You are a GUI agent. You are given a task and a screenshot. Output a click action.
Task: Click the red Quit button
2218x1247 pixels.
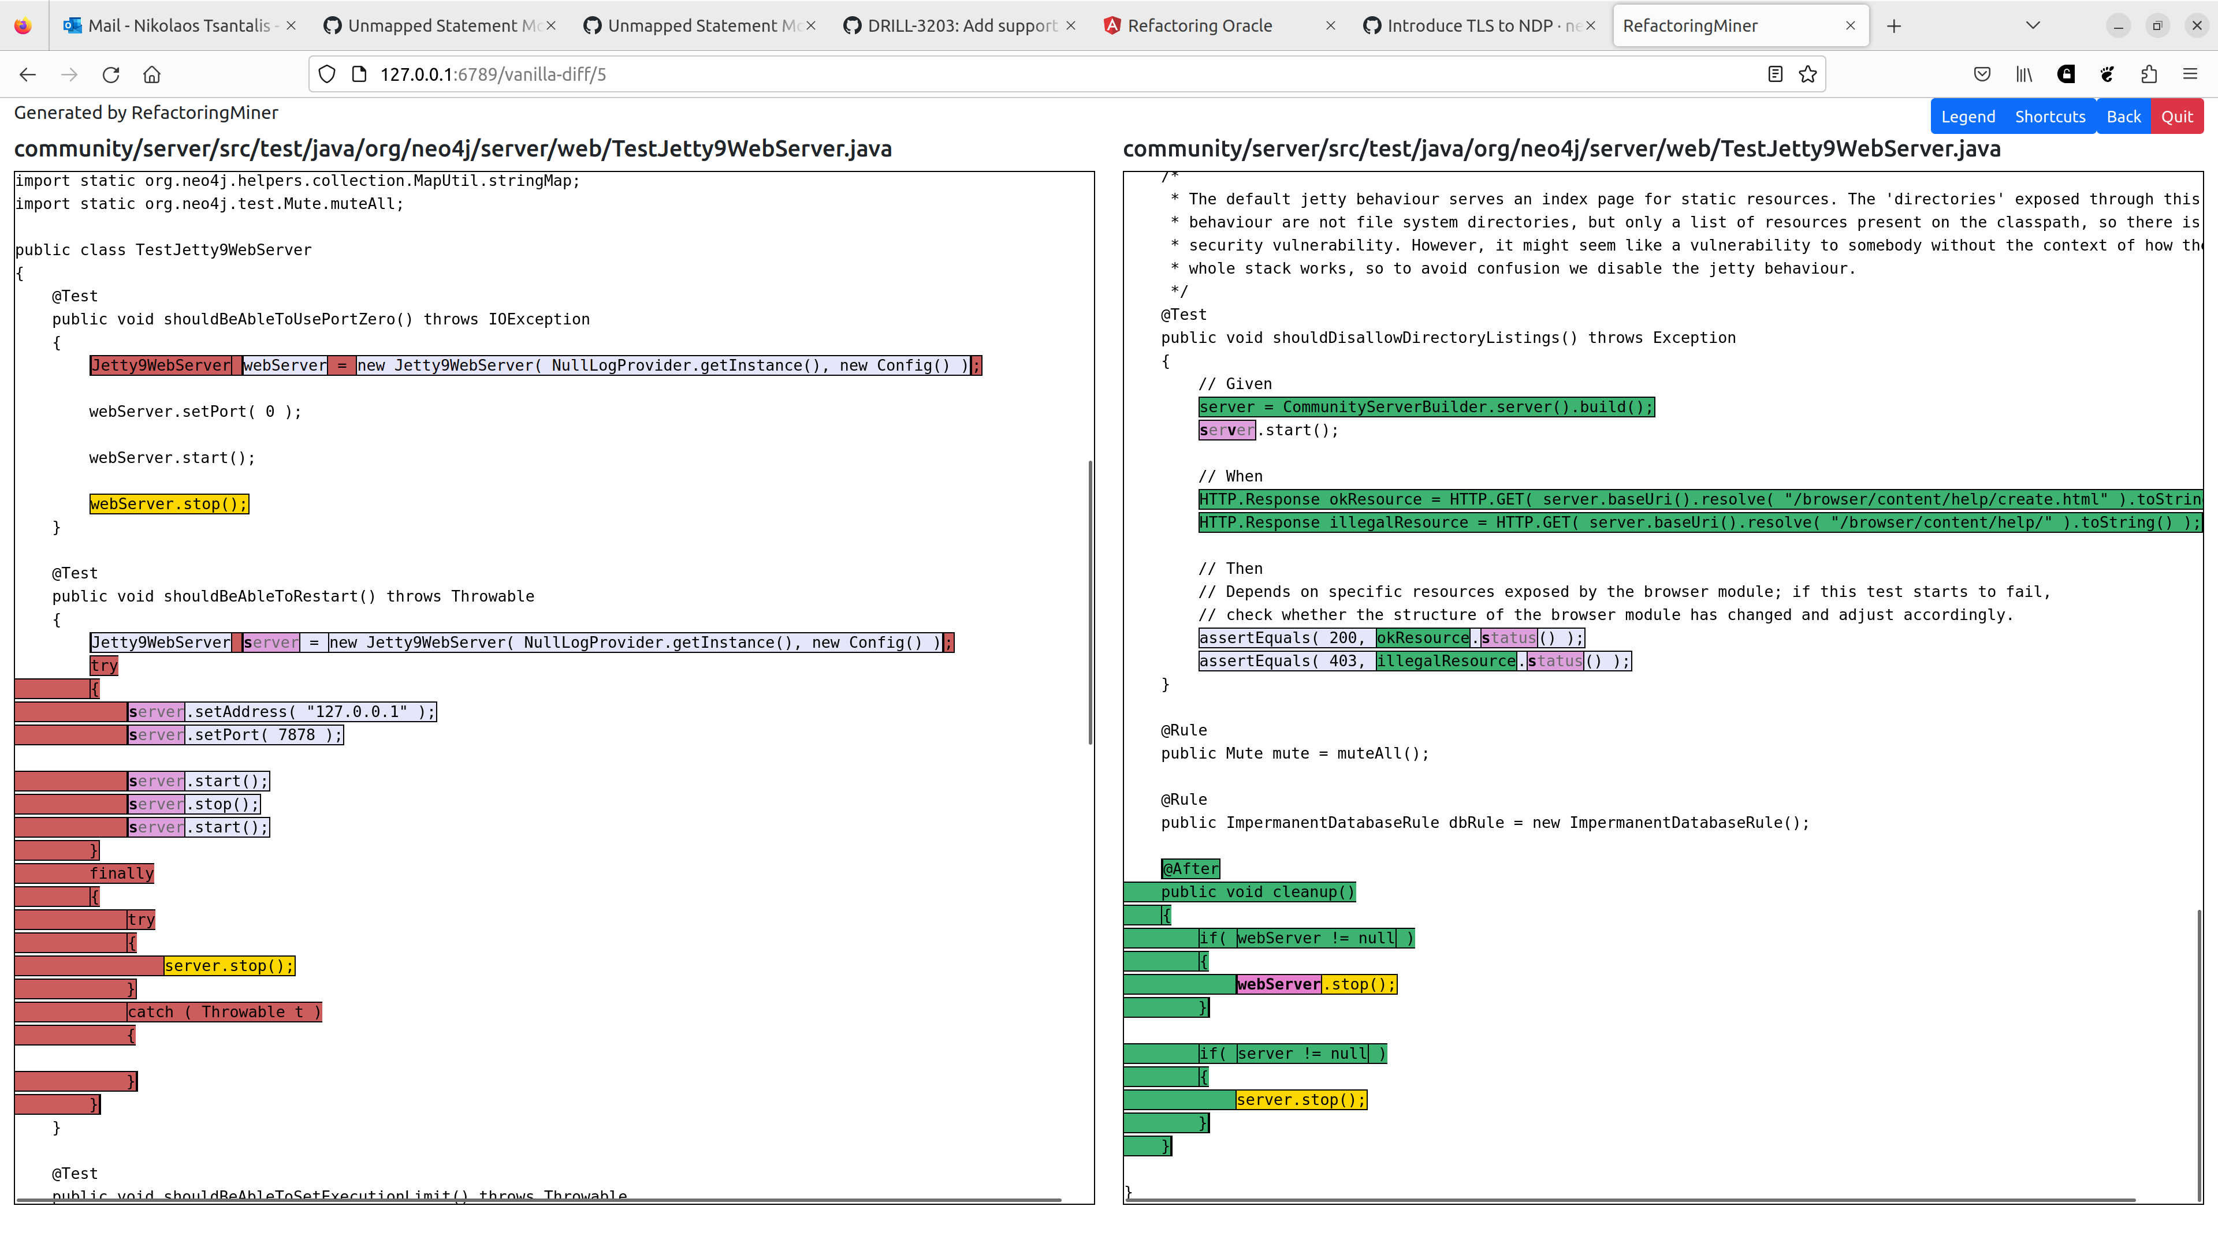(2176, 117)
